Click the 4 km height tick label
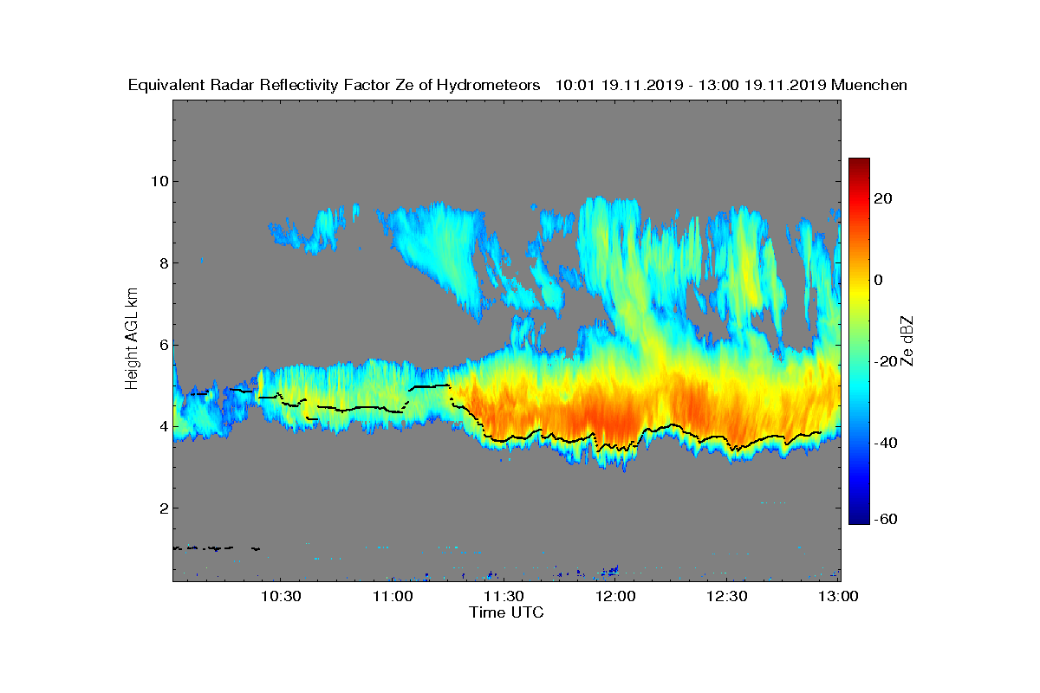Screen dimensions: 1040x693 [x=163, y=426]
